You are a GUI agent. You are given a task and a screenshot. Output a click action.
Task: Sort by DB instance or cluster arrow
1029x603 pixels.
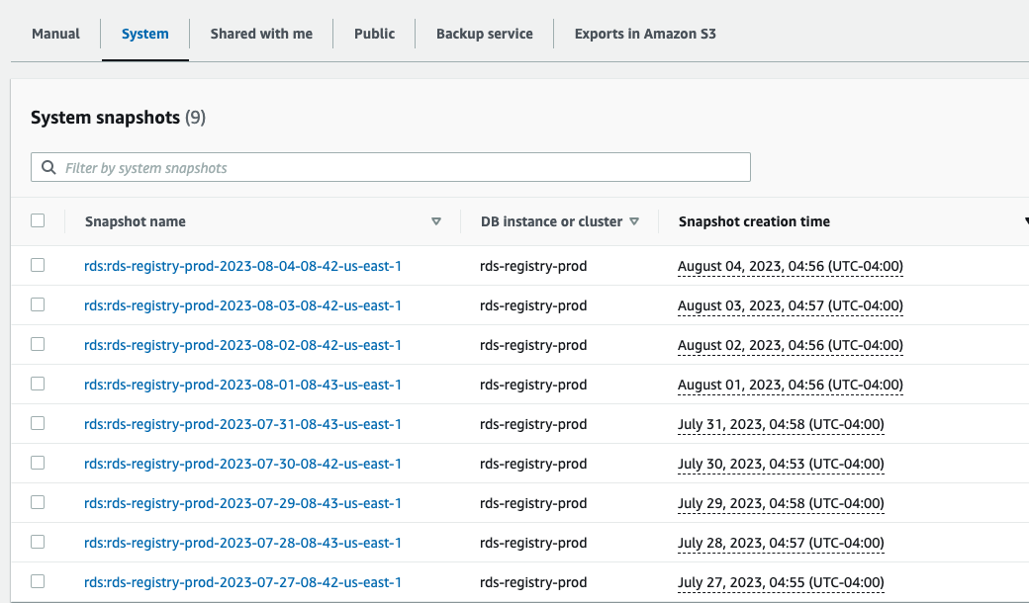(x=634, y=221)
